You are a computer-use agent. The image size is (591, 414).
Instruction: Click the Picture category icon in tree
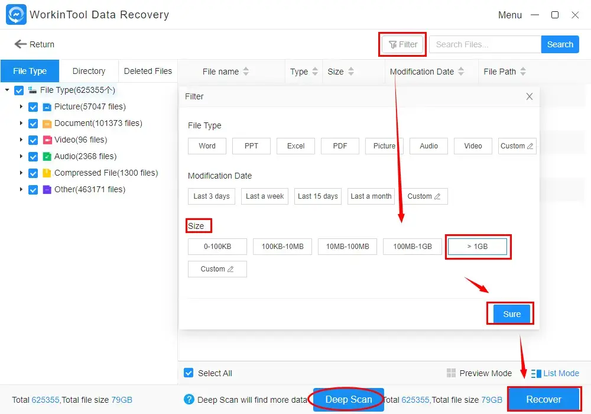(47, 106)
